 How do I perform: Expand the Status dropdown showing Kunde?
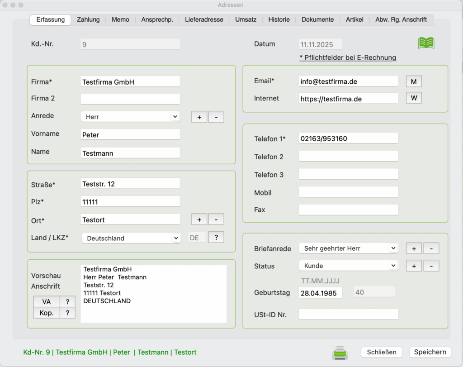pos(393,266)
